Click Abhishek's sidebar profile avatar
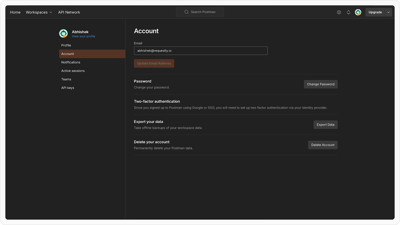The width and height of the screenshot is (400, 225). pos(63,33)
